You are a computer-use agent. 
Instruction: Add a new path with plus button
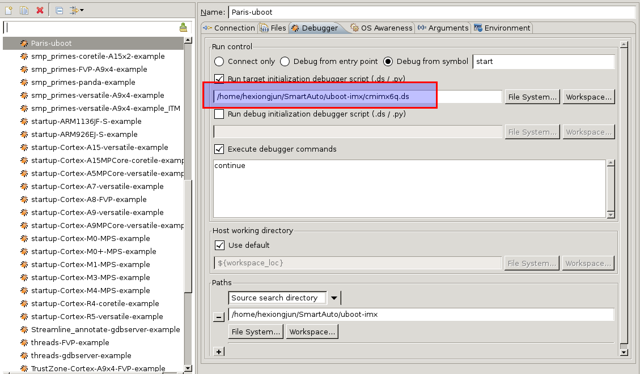(x=219, y=351)
